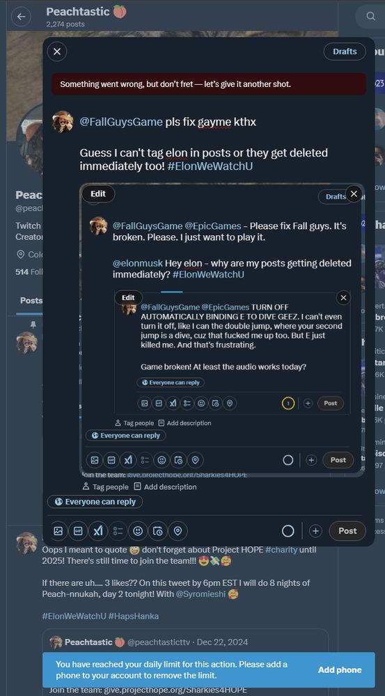Add another post with the plus icon beside Post
The image size is (385, 696).
point(315,531)
